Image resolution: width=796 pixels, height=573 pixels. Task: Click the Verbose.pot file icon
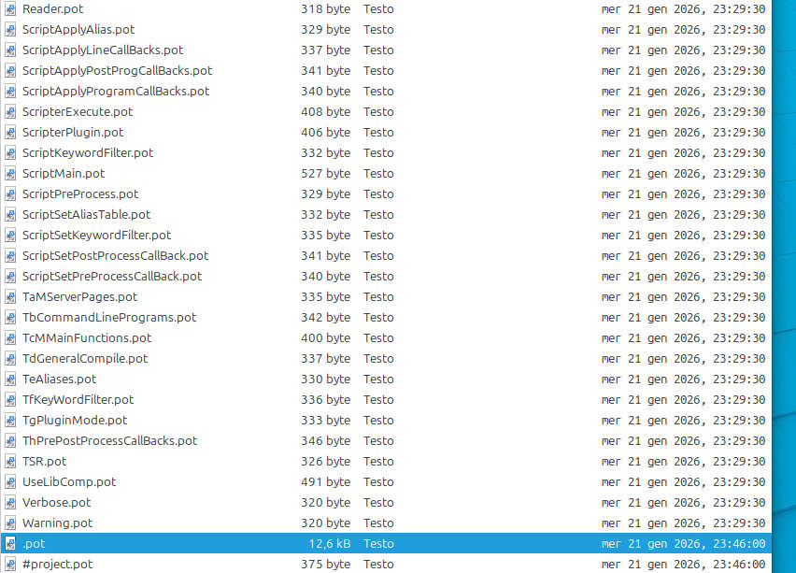coord(10,502)
